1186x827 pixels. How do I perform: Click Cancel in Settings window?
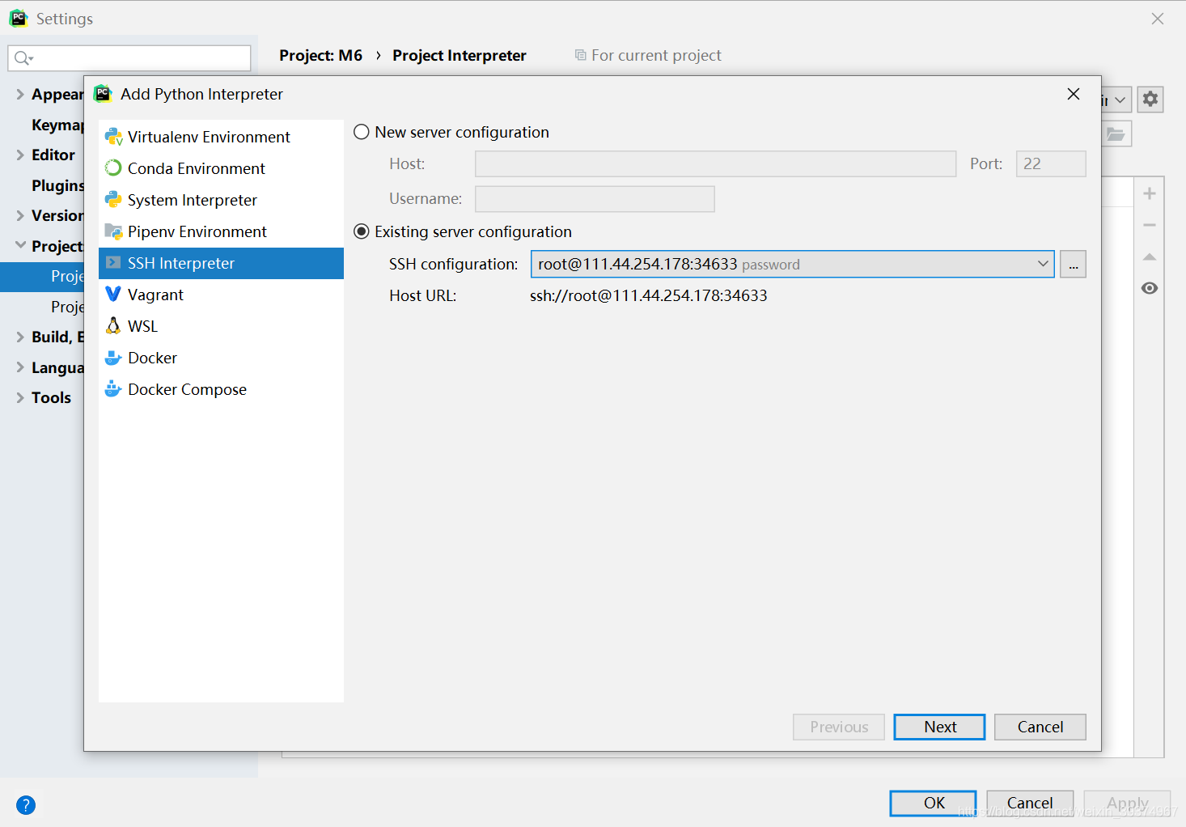coord(1030,803)
